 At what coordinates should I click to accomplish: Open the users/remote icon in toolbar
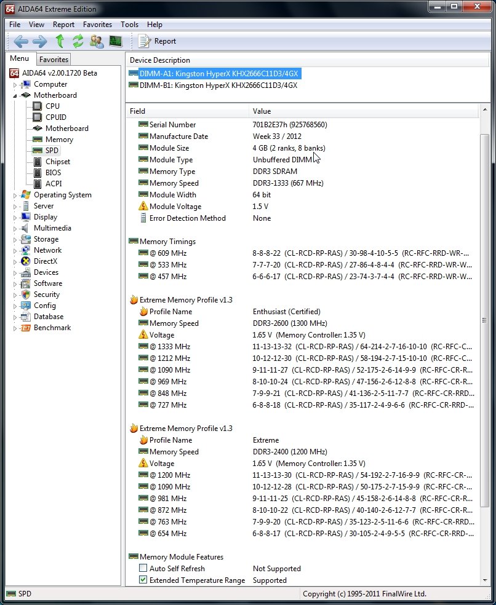[x=97, y=41]
